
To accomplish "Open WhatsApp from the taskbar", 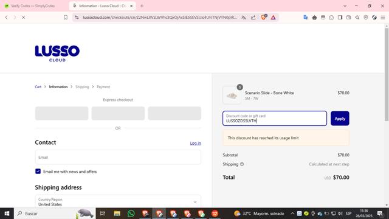I will click(x=131, y=214).
